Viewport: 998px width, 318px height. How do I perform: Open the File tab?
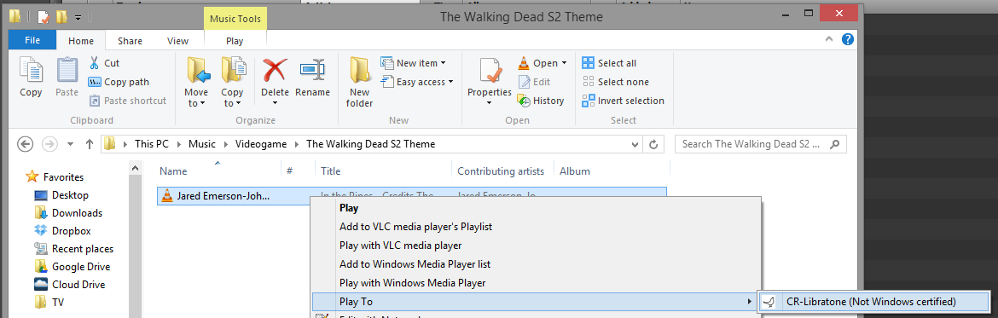(32, 40)
